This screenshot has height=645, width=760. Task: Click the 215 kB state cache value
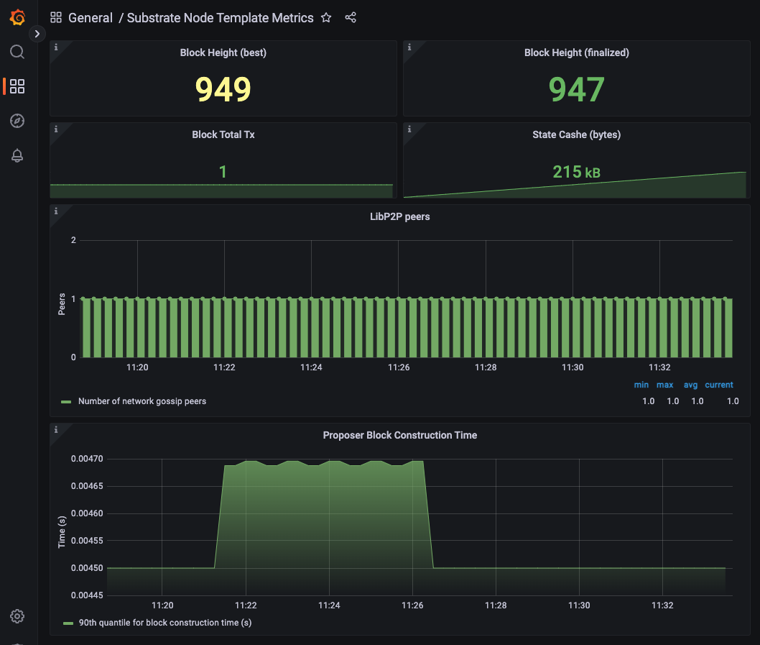pyautogui.click(x=576, y=172)
